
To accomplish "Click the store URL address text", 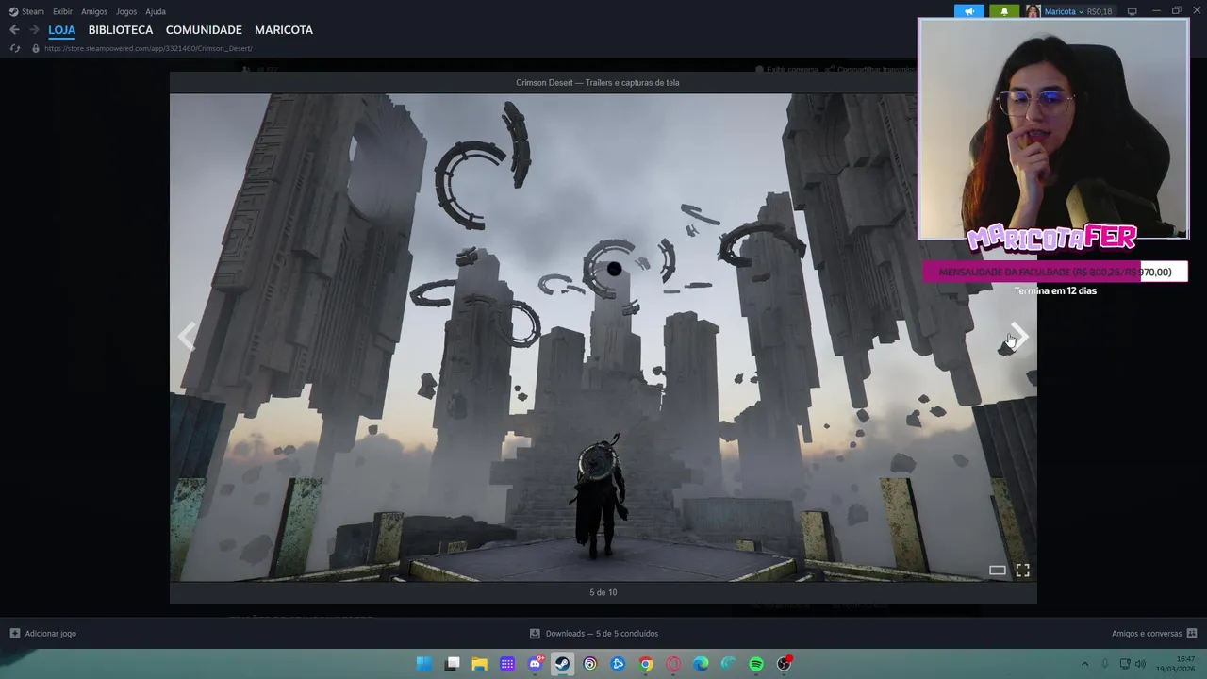I will pos(148,48).
